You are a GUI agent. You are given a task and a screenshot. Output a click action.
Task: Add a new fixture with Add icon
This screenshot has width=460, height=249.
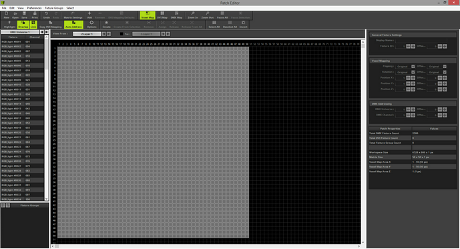coord(89,15)
